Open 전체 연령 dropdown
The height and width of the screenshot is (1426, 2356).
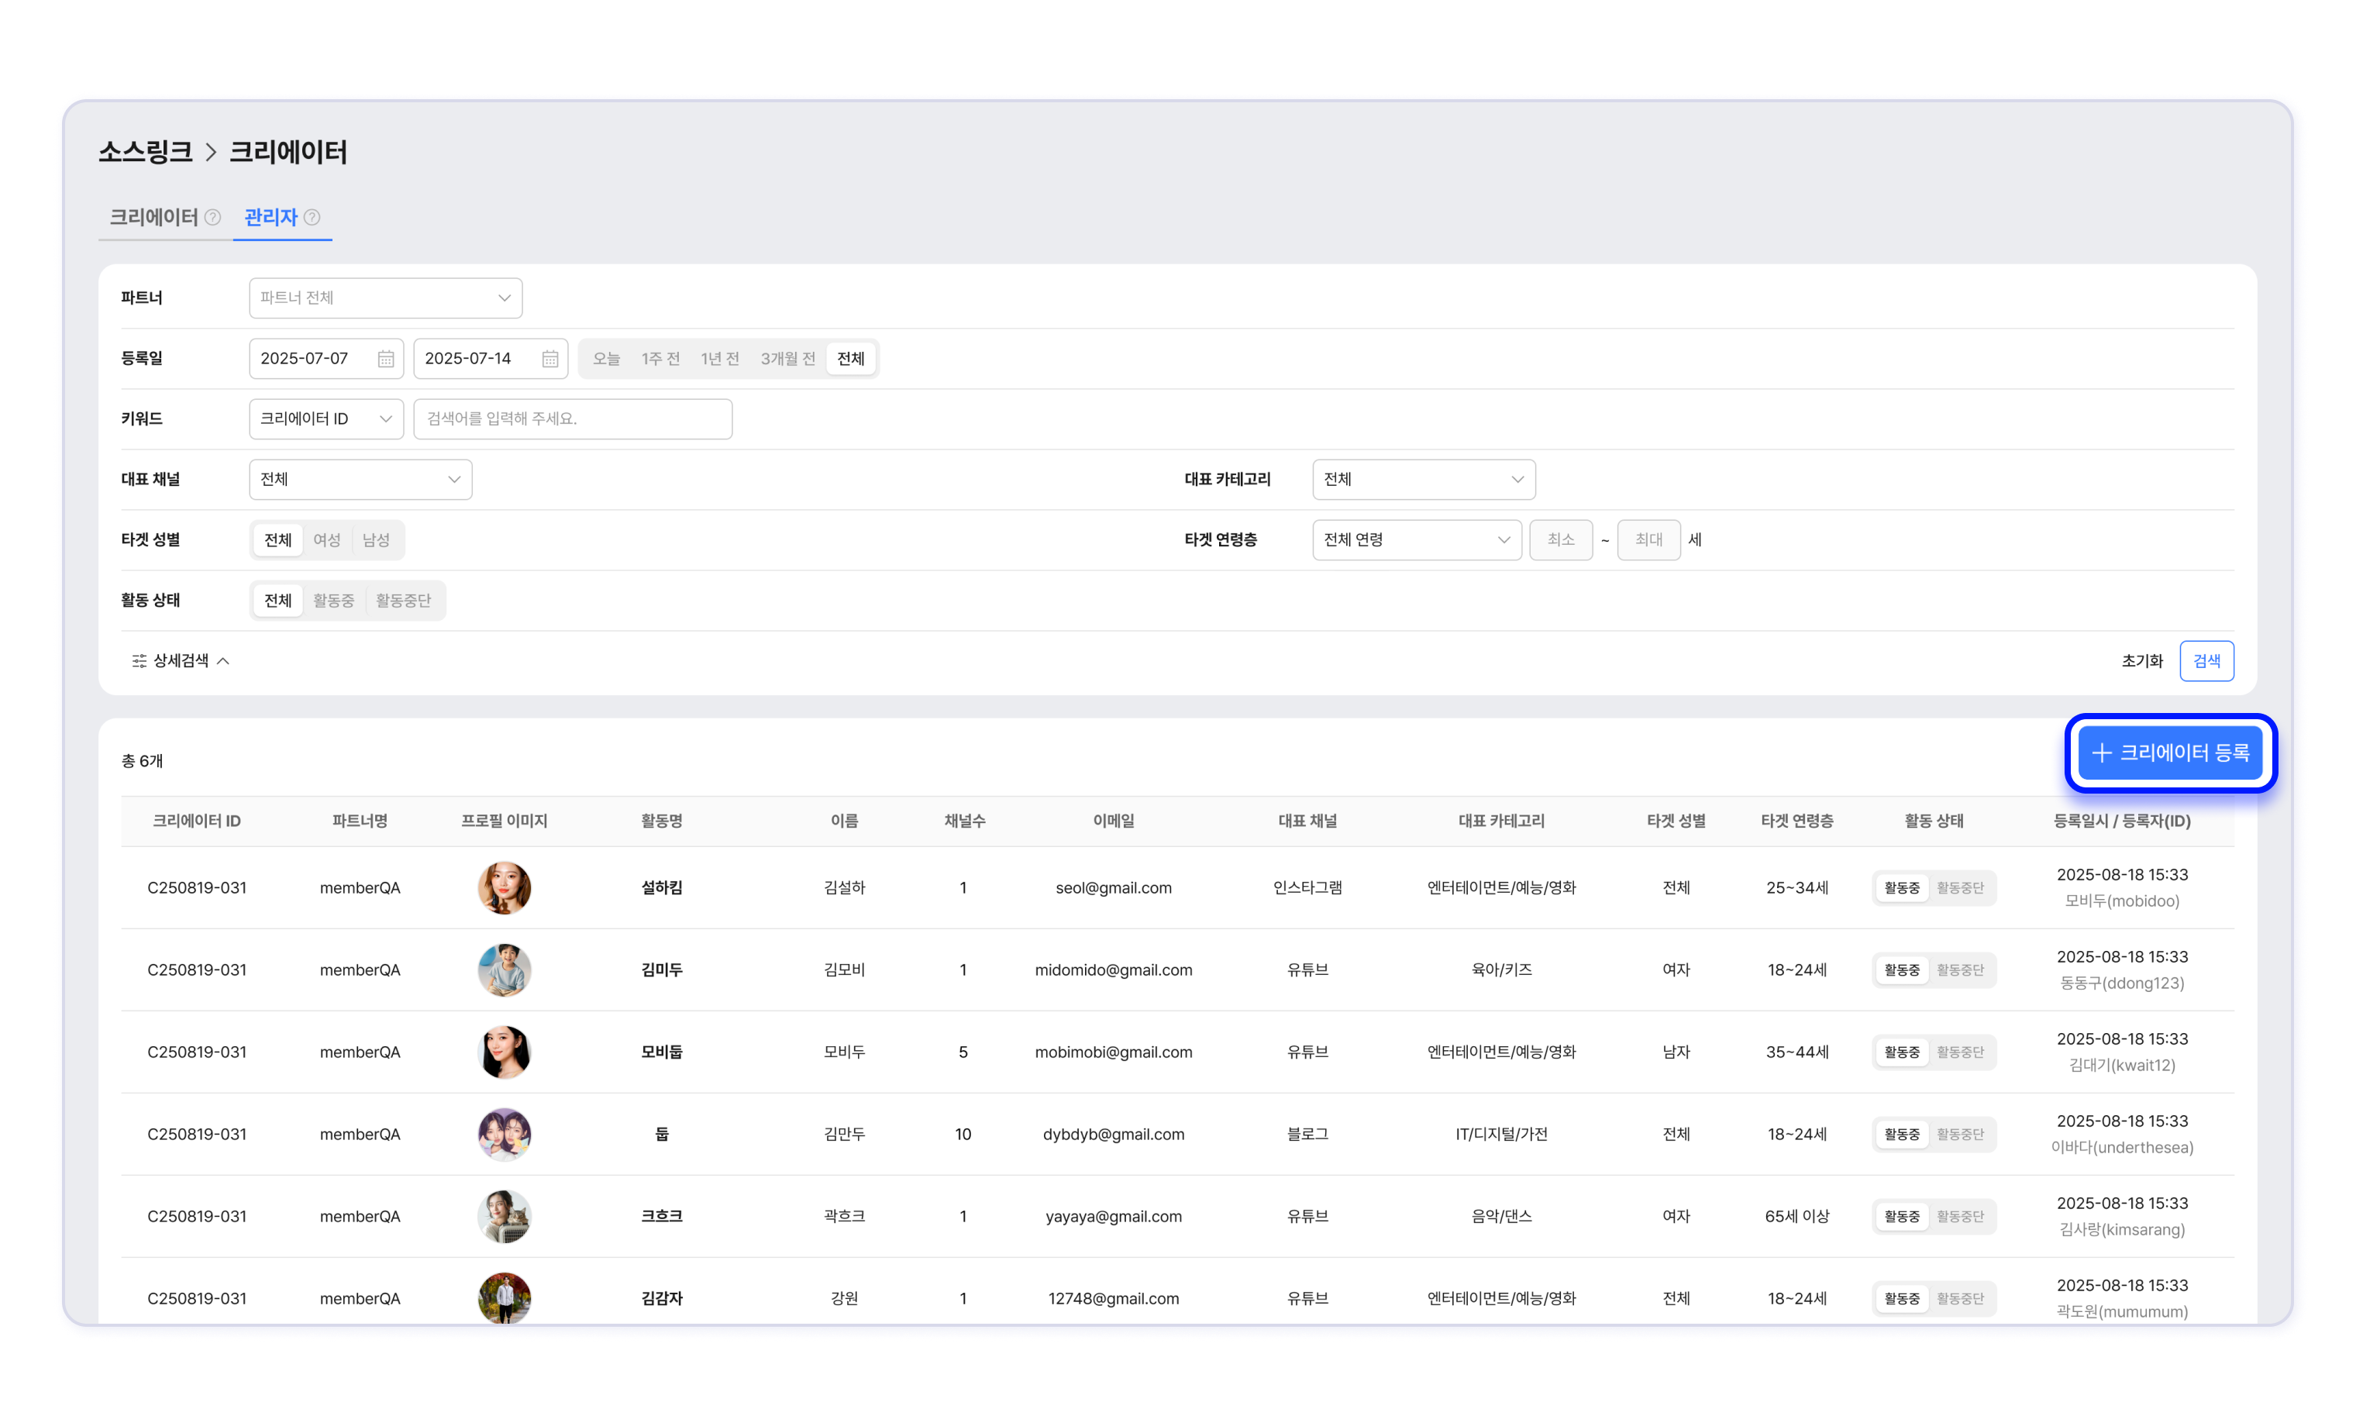(x=1416, y=539)
